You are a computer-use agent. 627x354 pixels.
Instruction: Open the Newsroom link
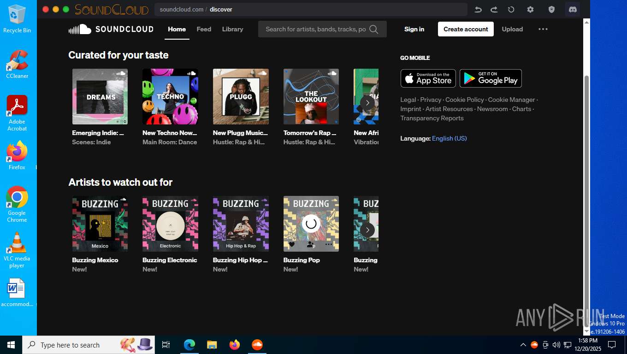click(492, 109)
